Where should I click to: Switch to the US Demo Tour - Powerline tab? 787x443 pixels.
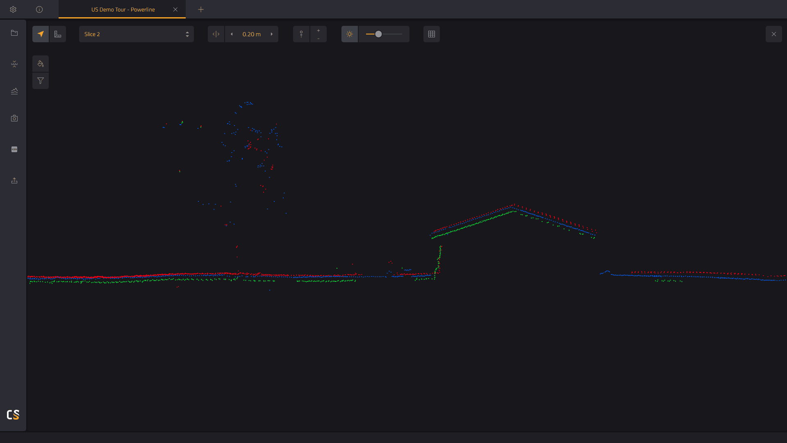[x=123, y=9]
